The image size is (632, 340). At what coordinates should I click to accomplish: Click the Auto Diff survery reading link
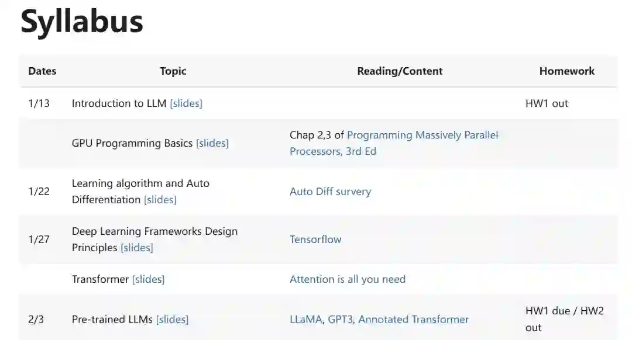click(x=330, y=192)
